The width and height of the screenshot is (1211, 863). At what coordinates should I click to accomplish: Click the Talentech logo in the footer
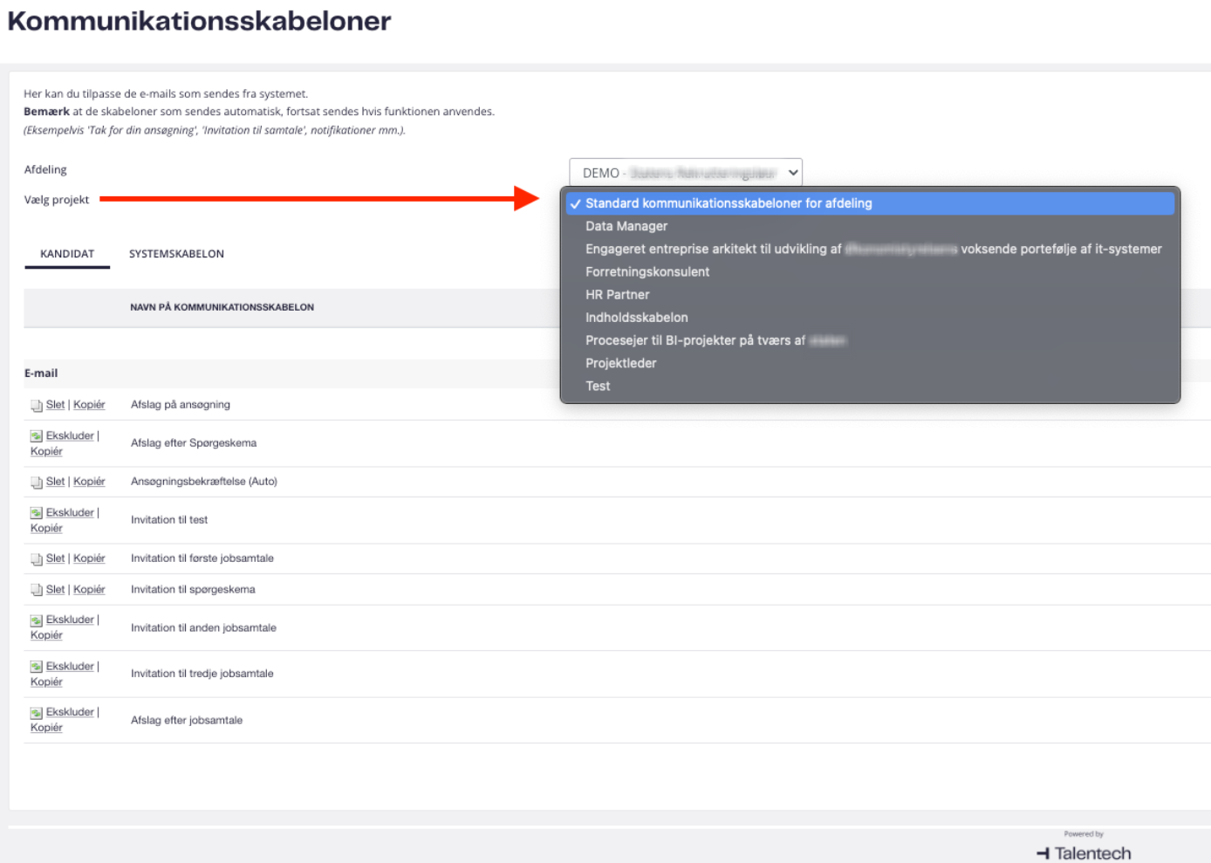[1084, 853]
